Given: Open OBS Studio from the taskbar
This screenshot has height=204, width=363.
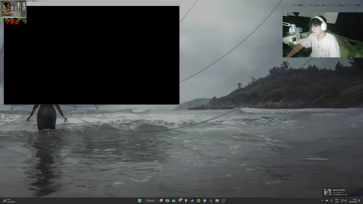Looking at the screenshot, I should (x=223, y=201).
